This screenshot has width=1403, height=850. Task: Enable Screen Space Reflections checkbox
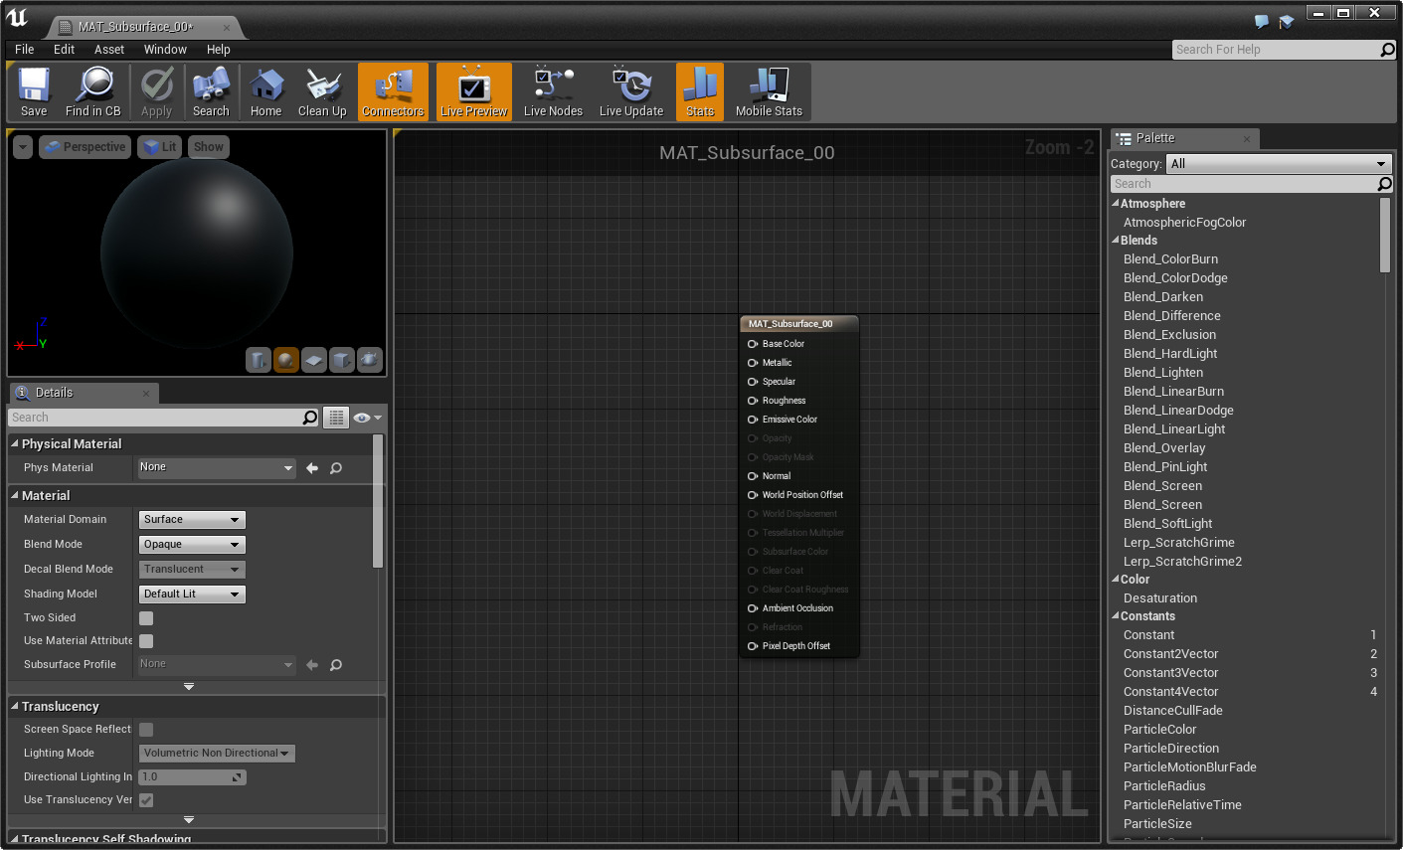pyautogui.click(x=146, y=730)
